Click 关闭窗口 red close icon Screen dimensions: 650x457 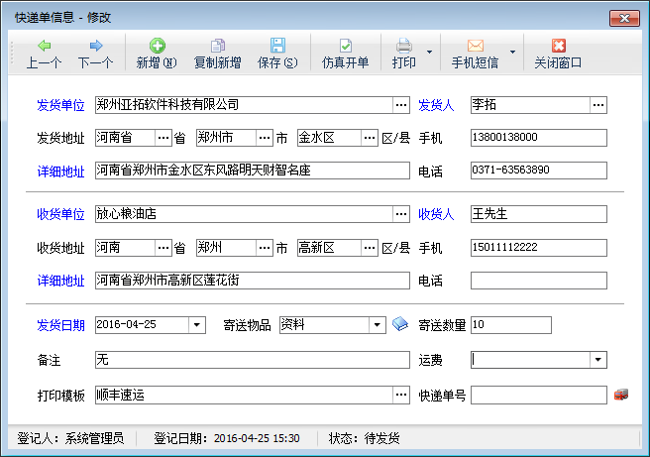[558, 46]
